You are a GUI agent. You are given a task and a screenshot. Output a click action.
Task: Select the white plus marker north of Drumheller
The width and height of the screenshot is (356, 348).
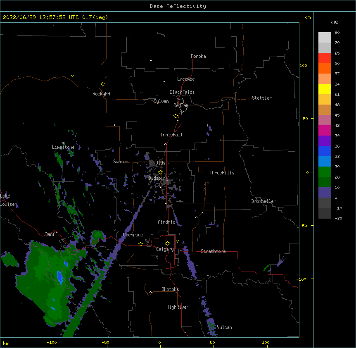click(x=253, y=155)
